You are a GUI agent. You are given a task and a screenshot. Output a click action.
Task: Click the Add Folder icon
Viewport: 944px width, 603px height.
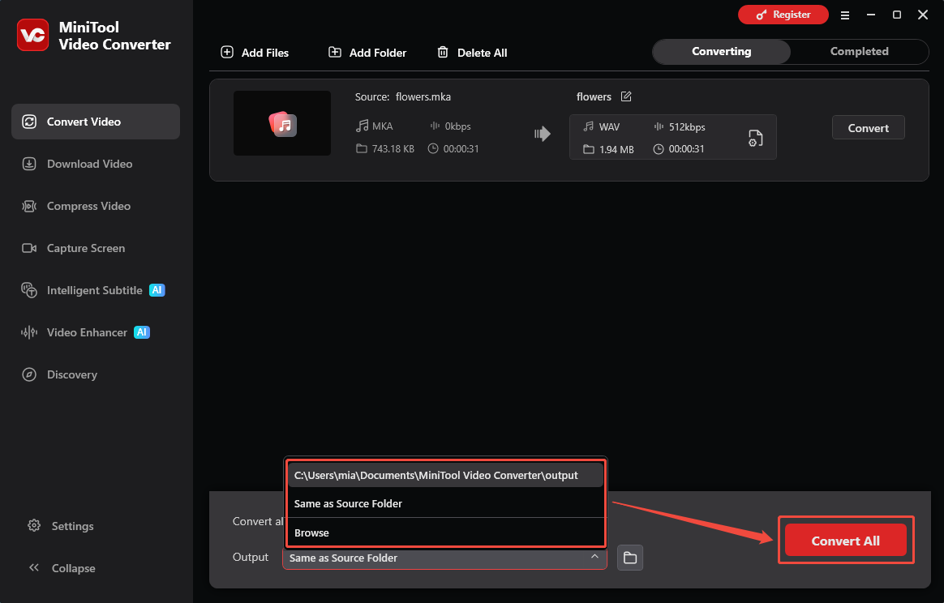(x=335, y=53)
